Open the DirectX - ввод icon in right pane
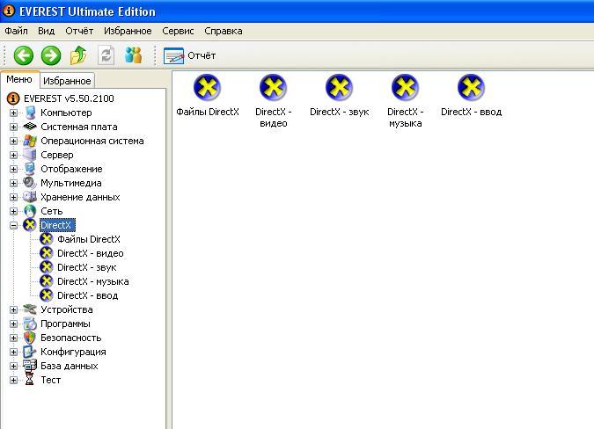The width and height of the screenshot is (594, 429). [472, 88]
